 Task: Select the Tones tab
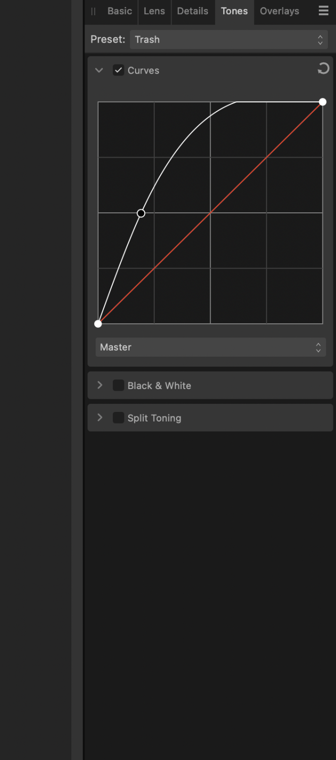coord(234,11)
